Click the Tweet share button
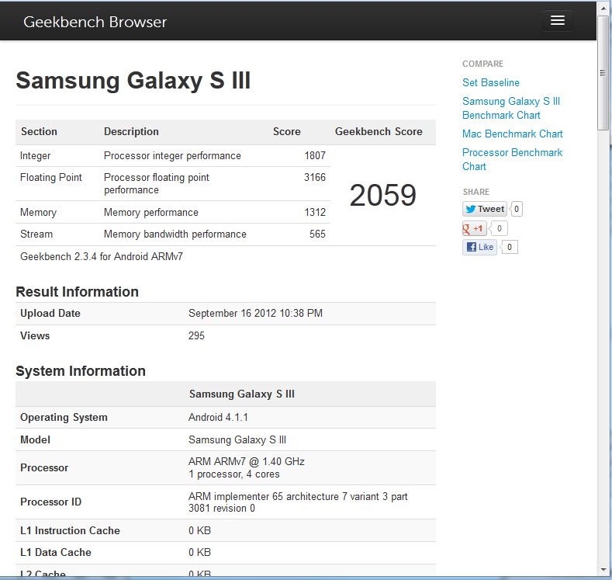 pos(484,209)
